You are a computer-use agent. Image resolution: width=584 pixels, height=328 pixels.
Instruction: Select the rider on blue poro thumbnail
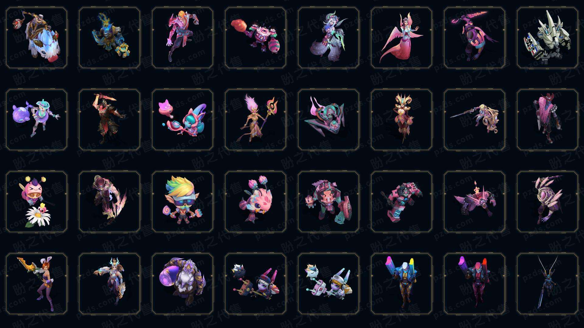pos(36,38)
